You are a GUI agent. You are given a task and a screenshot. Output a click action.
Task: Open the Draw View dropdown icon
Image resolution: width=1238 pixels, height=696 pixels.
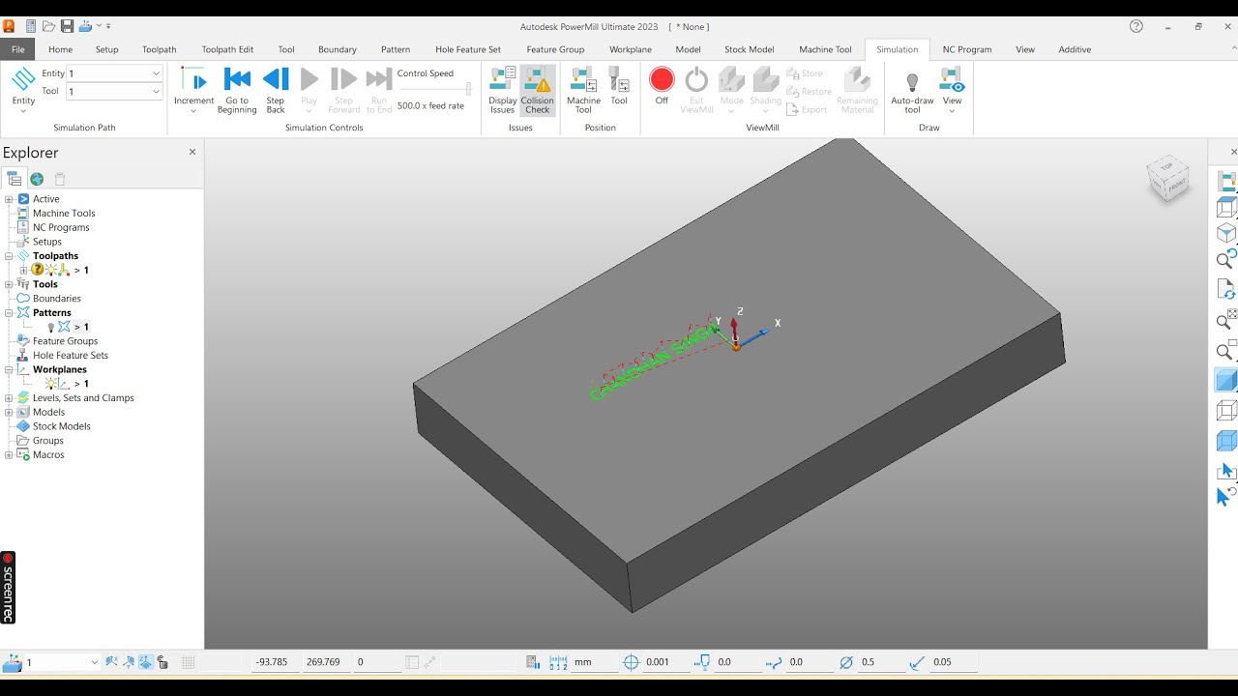pos(953,91)
